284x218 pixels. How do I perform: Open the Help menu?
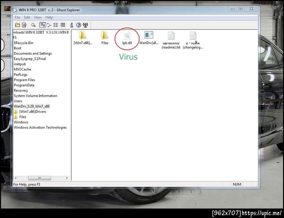click(x=49, y=18)
